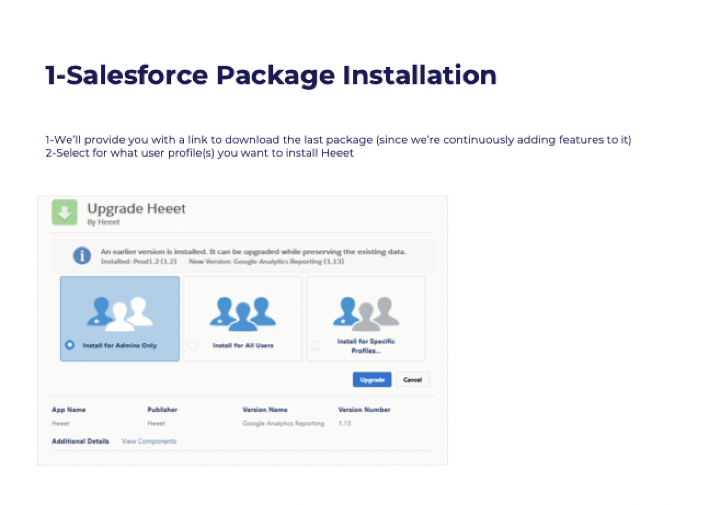This screenshot has width=710, height=505.
Task: Select Install for Specific Profiles radio button
Action: [x=316, y=345]
